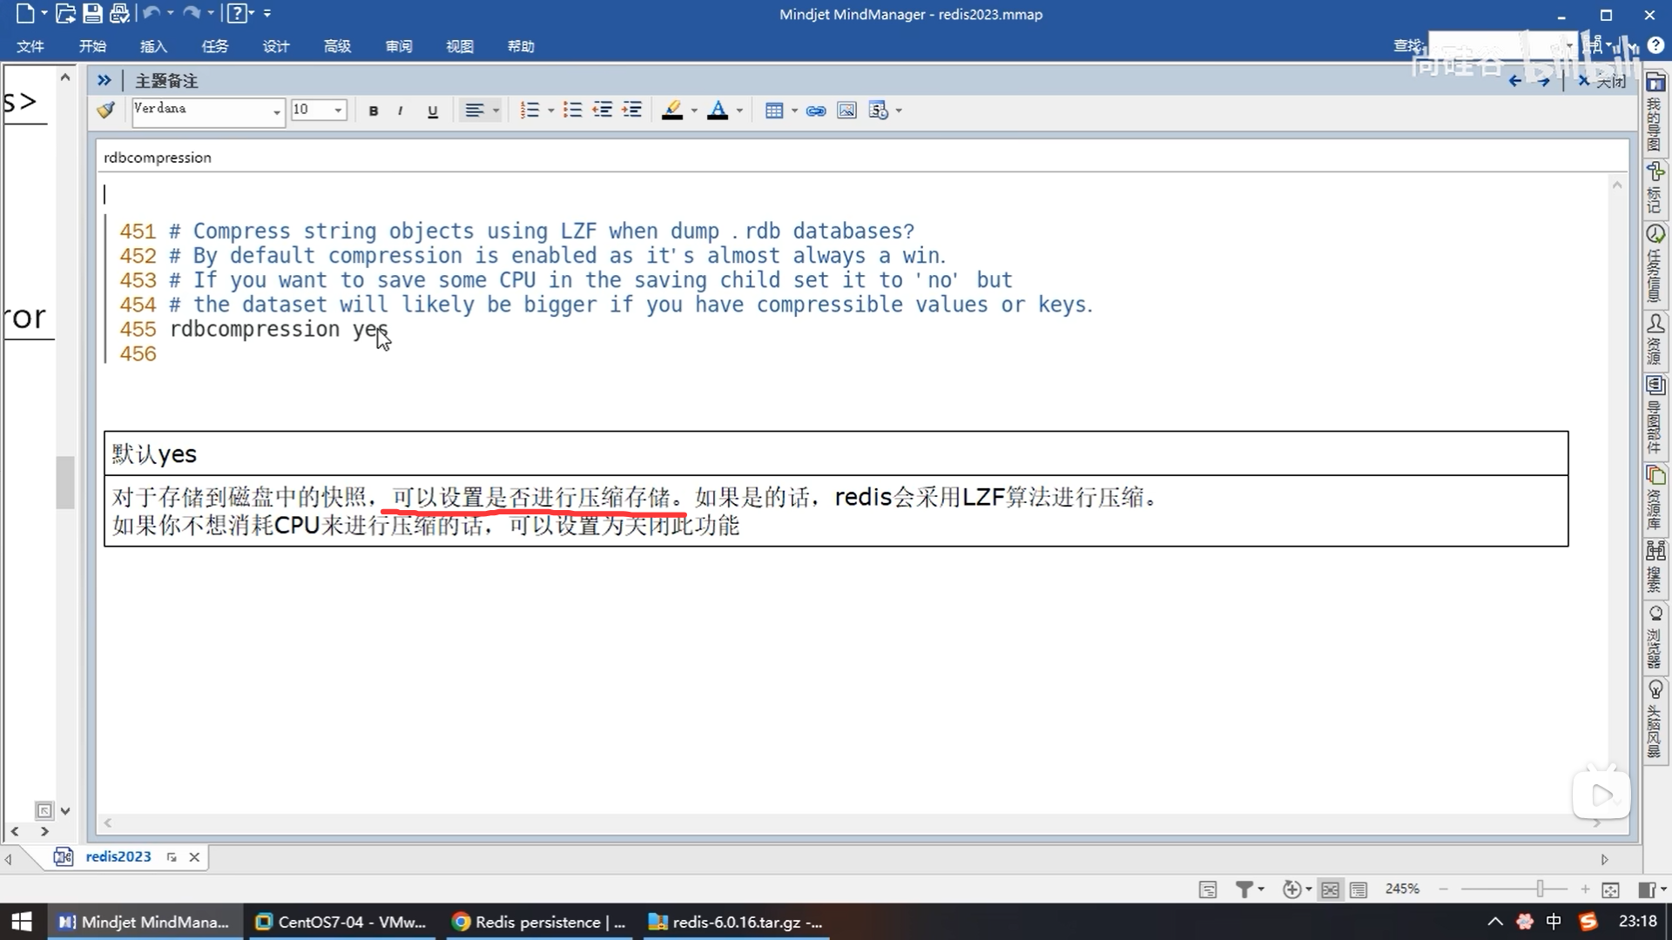1672x940 pixels.
Task: Click the numbered list icon
Action: [529, 111]
